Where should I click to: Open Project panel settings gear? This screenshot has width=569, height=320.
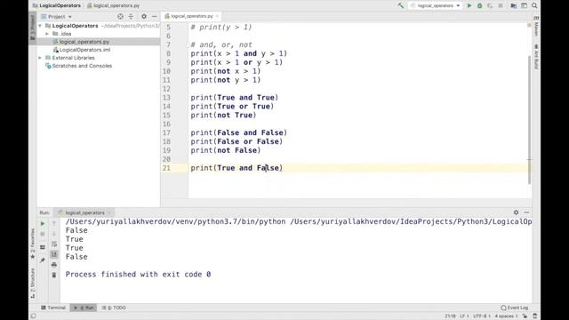144,16
